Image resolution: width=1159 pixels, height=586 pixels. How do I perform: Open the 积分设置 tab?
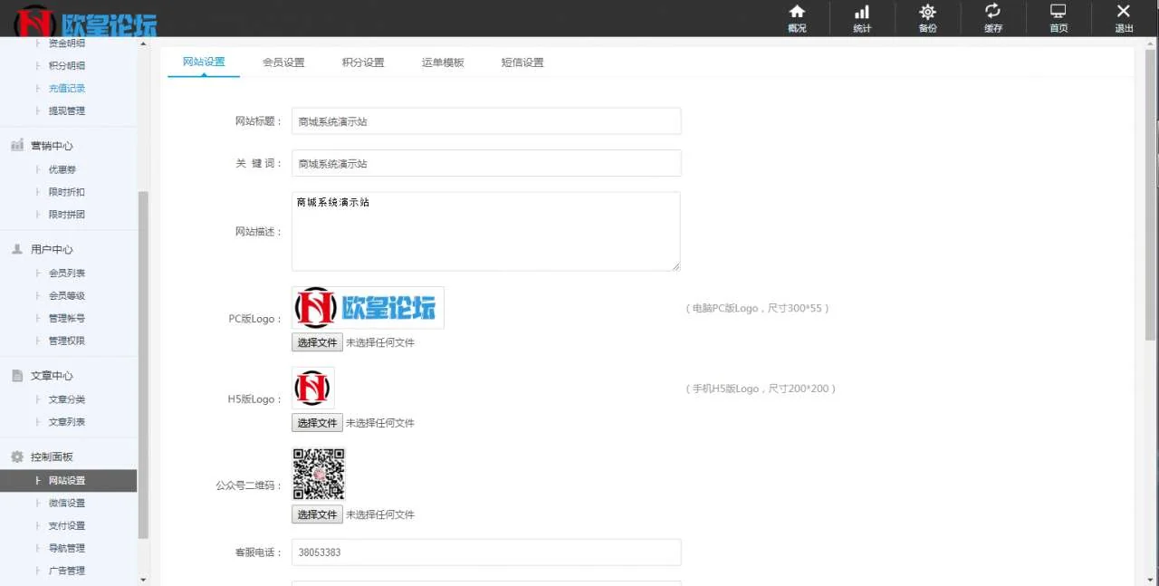363,62
